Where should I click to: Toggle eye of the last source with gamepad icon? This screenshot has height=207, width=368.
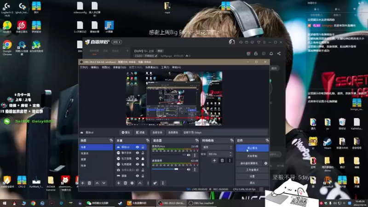click(x=137, y=176)
